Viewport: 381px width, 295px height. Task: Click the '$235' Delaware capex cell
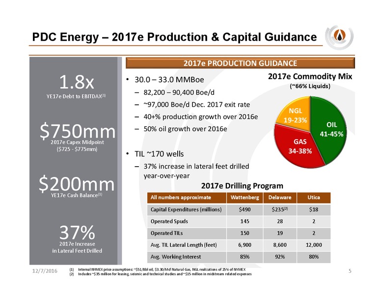coord(280,209)
